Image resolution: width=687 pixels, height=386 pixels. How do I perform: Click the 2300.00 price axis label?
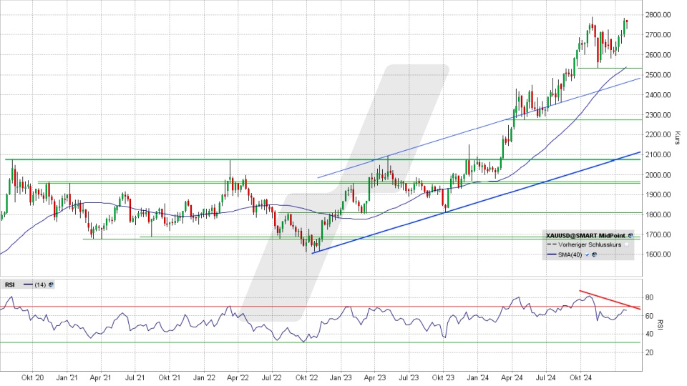[658, 115]
